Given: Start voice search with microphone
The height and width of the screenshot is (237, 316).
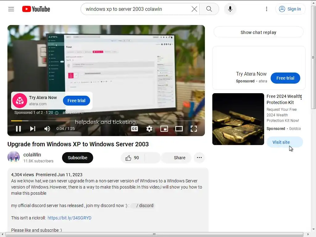Looking at the screenshot, I should tap(230, 9).
